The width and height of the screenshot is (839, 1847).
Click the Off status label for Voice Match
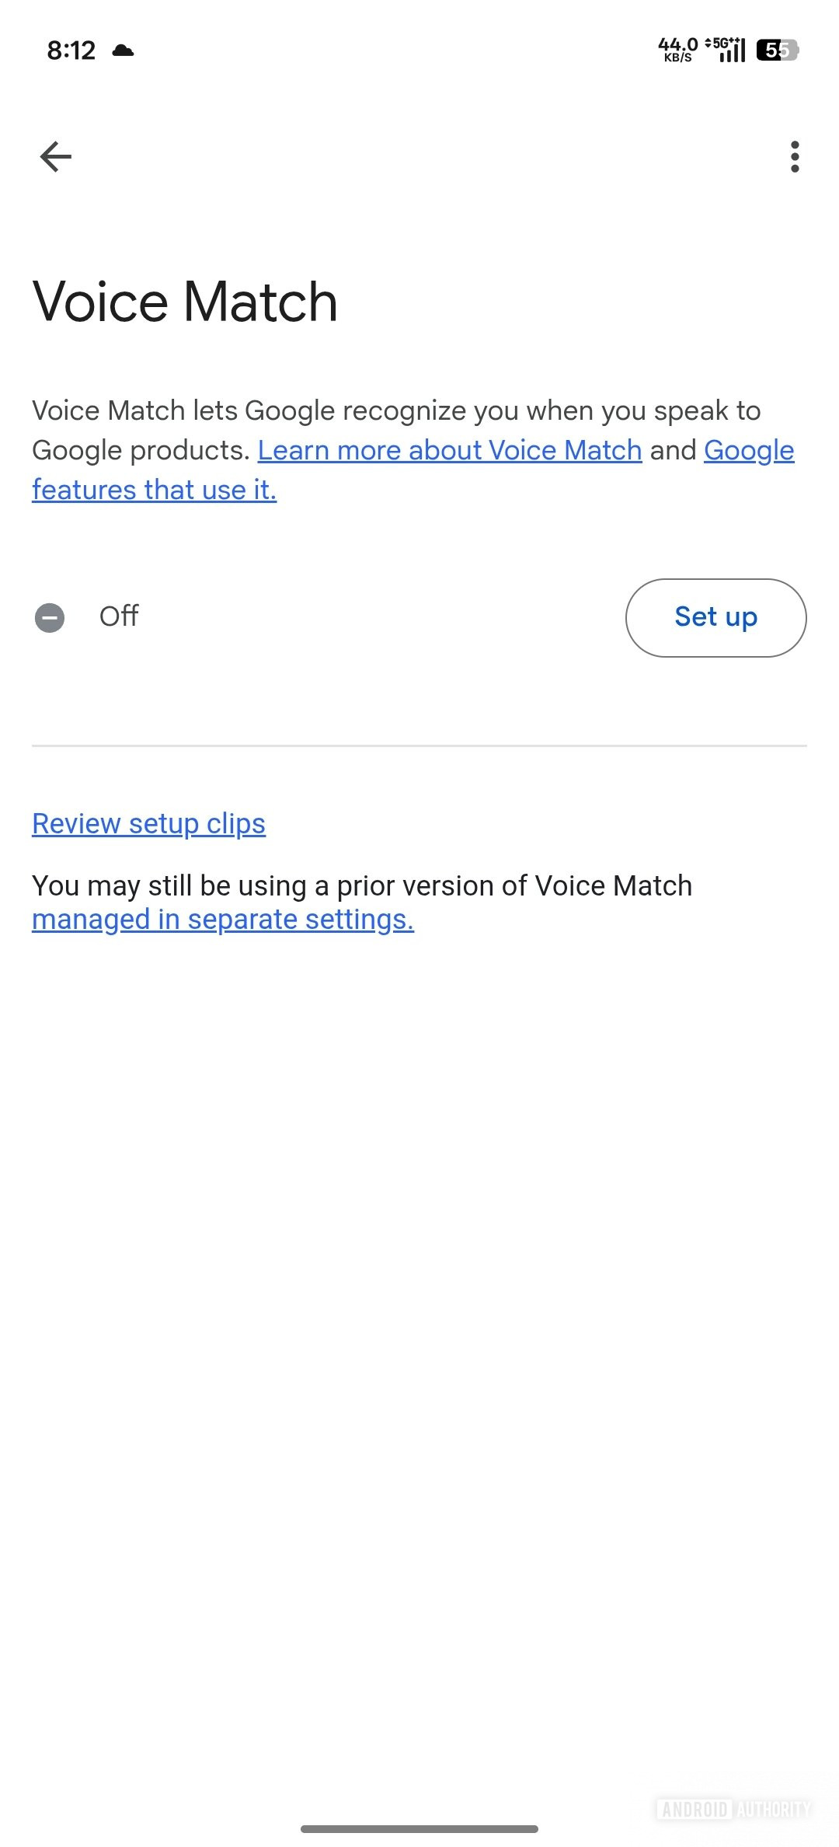[118, 616]
